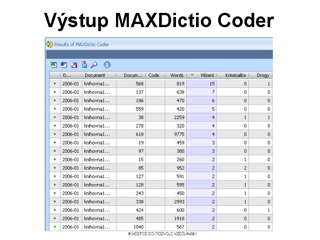Select document number 19 cell

coord(131,143)
